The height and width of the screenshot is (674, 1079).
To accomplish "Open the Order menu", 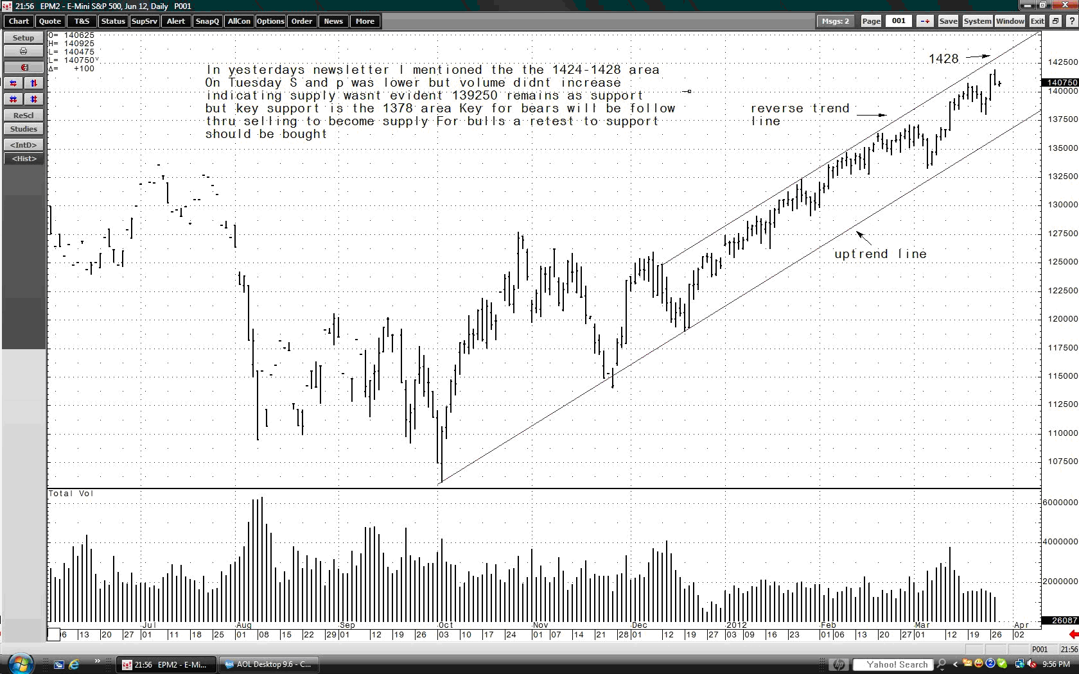I will [x=302, y=21].
